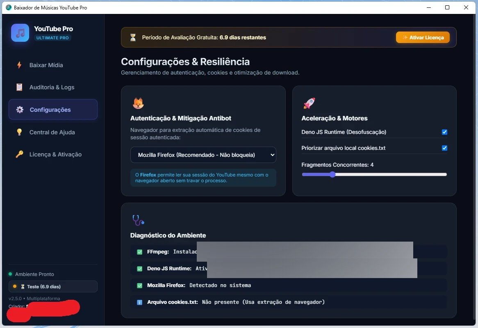Click the Aceleração & Motores heading
The width and height of the screenshot is (478, 328).
click(335, 118)
